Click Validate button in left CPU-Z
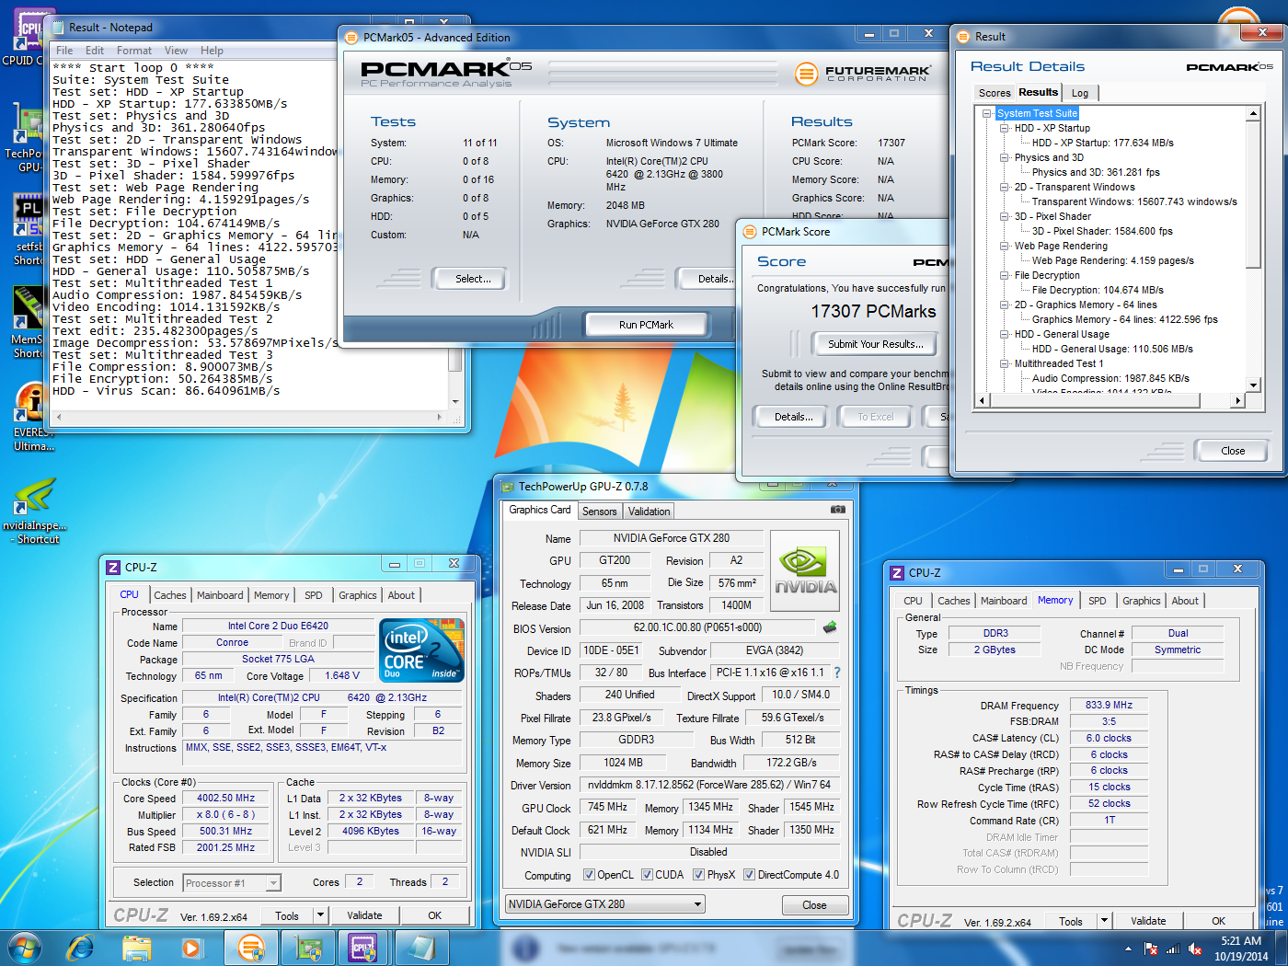 [x=364, y=915]
